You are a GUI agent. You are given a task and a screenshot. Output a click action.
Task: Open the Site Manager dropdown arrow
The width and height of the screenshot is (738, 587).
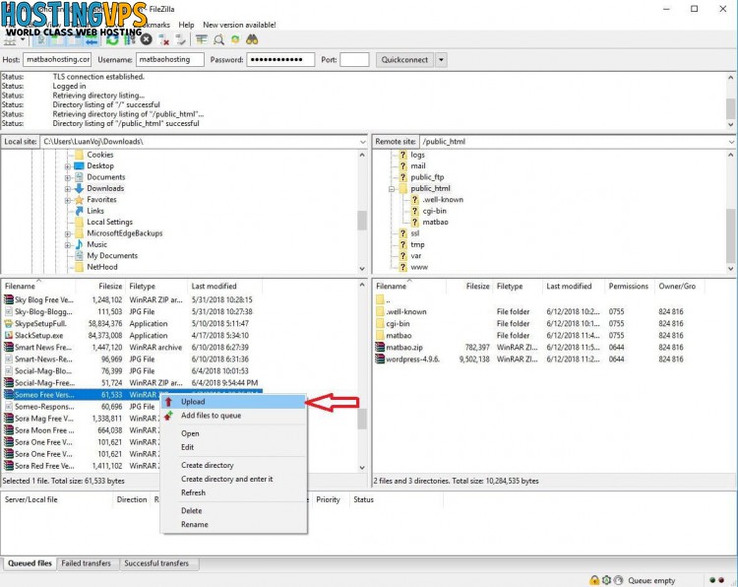click(23, 40)
